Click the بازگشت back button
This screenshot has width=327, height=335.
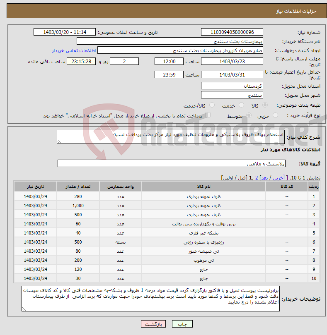pyautogui.click(x=153, y=324)
